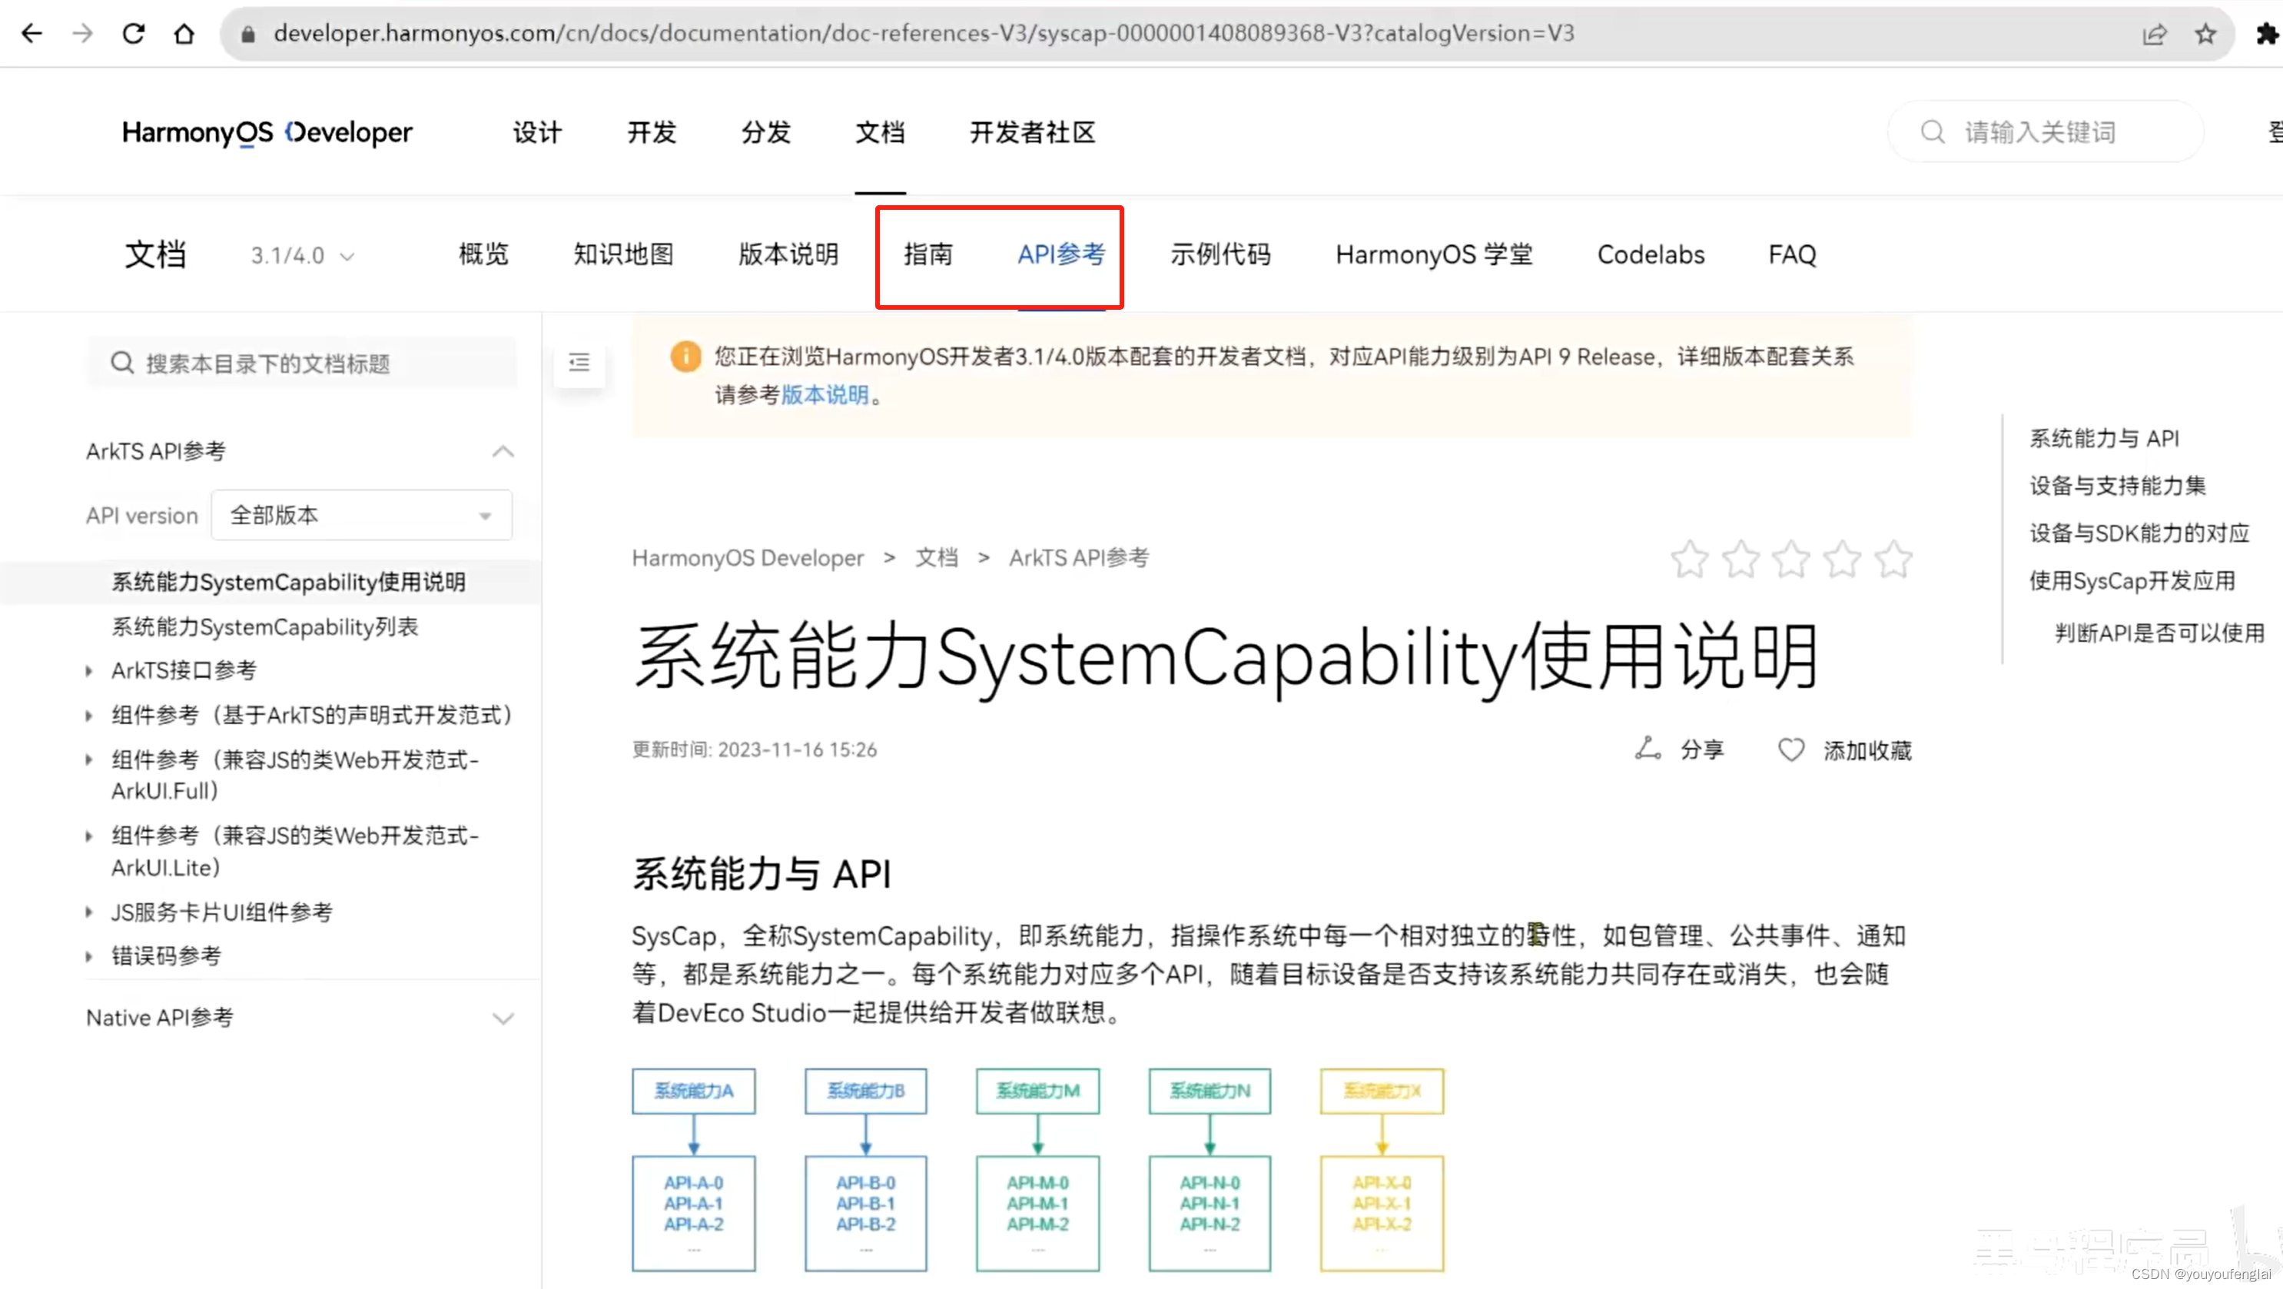Click the browser home icon
The height and width of the screenshot is (1289, 2283).
pyautogui.click(x=184, y=33)
